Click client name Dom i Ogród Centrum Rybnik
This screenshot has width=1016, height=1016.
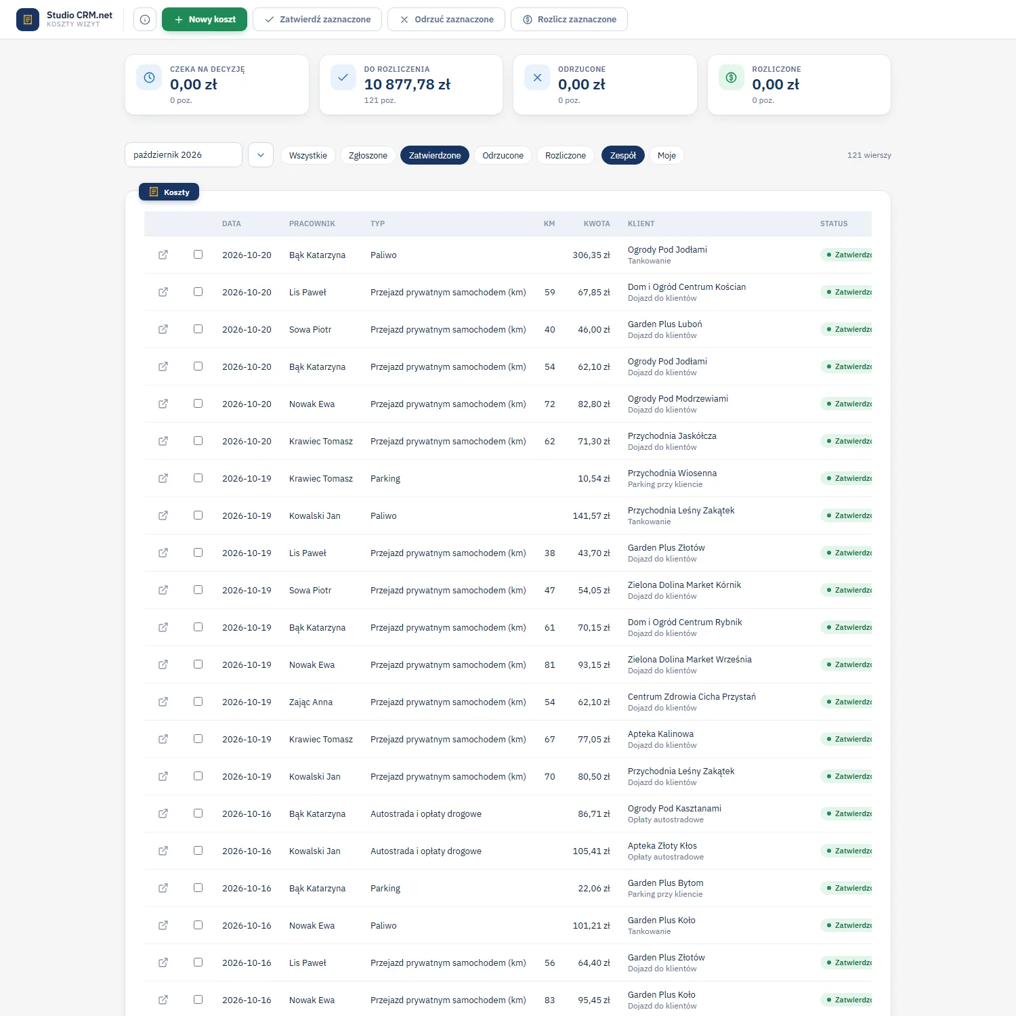pyautogui.click(x=685, y=622)
